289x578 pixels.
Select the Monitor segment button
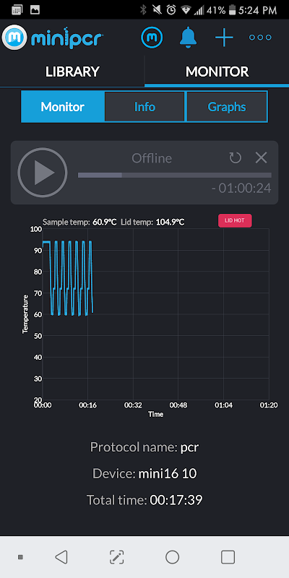[x=63, y=107]
